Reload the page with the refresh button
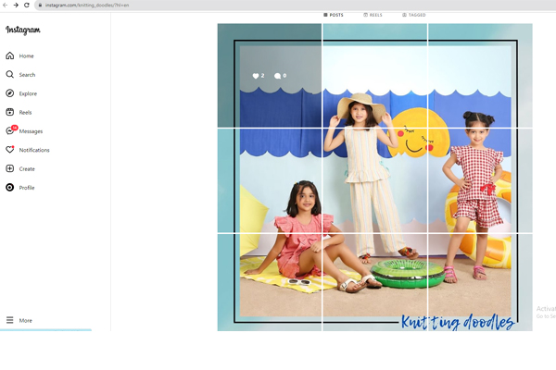 pyautogui.click(x=27, y=5)
